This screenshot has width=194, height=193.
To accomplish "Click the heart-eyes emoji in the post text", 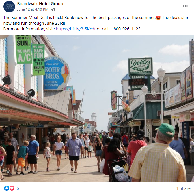I will coord(158,18).
